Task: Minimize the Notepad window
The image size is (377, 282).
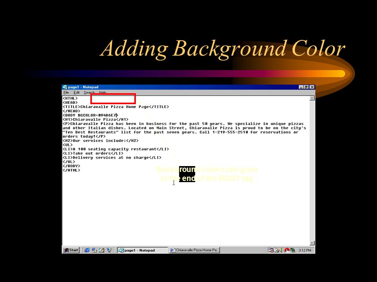Action: [x=301, y=87]
